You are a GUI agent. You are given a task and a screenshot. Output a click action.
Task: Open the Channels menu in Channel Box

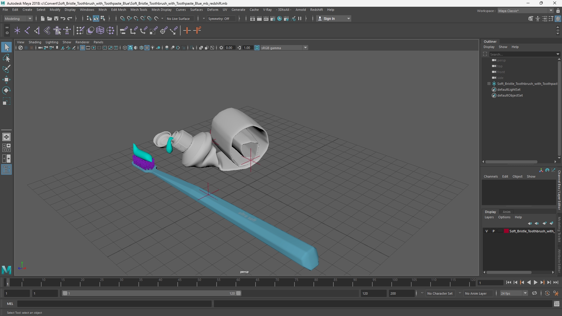(491, 176)
